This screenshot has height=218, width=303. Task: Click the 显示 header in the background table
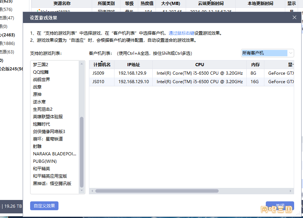292,4
